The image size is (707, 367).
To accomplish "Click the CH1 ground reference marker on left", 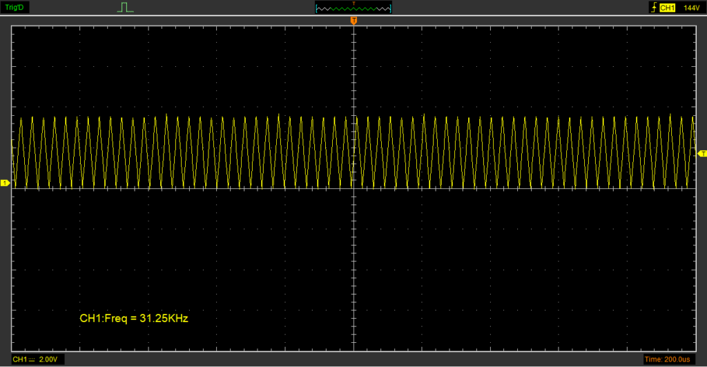I will click(4, 183).
